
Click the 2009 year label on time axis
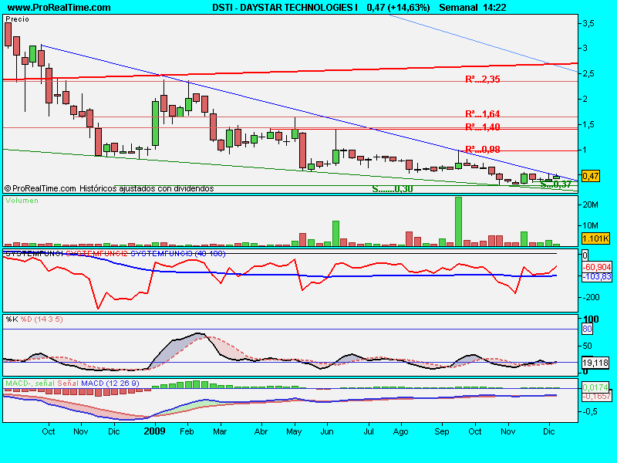(154, 431)
